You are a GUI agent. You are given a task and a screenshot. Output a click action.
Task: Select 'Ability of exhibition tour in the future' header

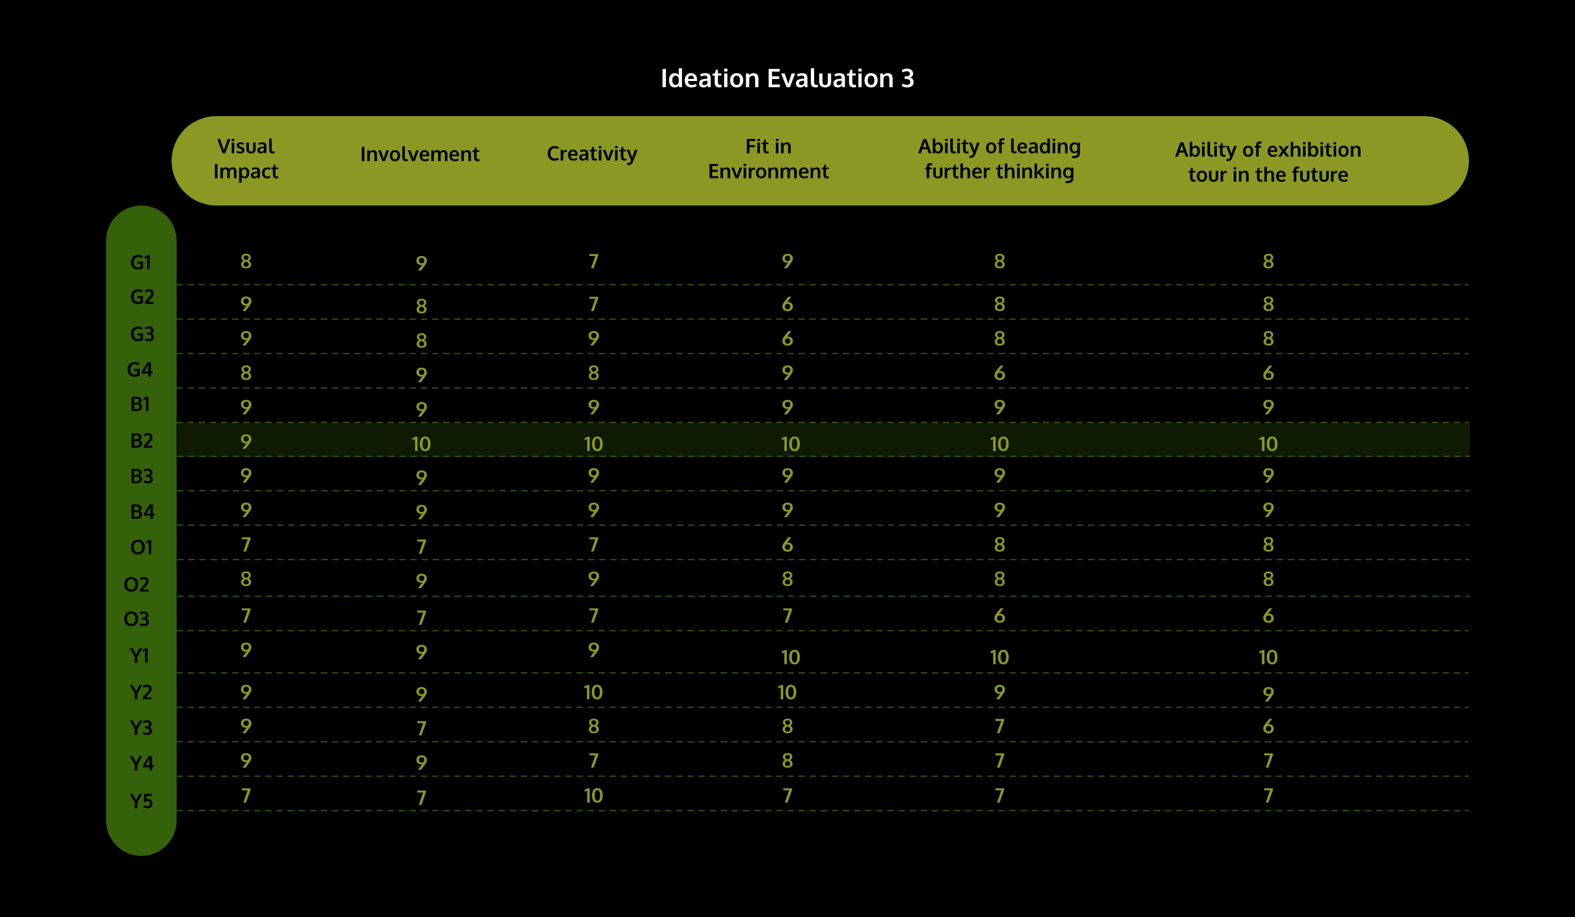coord(1268,162)
